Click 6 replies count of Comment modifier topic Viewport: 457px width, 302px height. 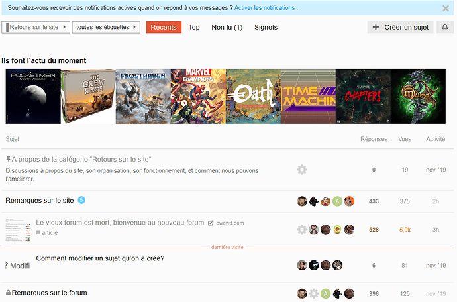pyautogui.click(x=374, y=266)
